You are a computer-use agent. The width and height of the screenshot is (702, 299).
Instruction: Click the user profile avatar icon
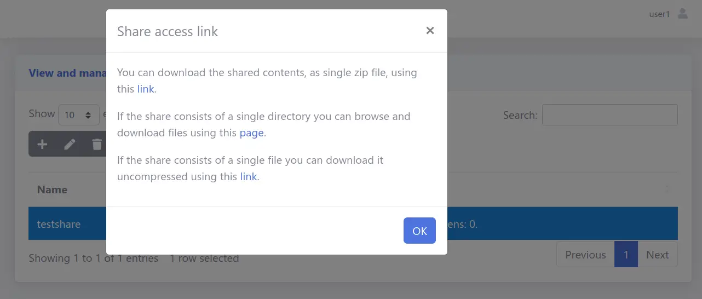pyautogui.click(x=683, y=14)
